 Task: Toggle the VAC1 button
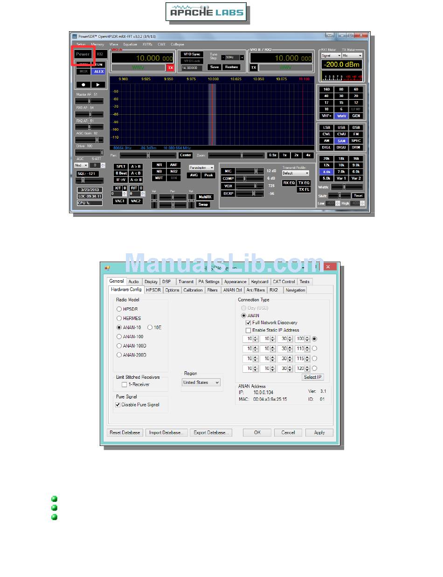coord(120,201)
